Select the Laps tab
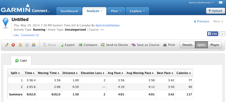This screenshot has width=226, height=102. 21,60
